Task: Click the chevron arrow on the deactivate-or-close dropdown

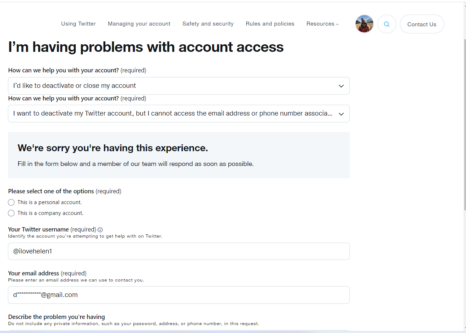Action: pyautogui.click(x=341, y=86)
